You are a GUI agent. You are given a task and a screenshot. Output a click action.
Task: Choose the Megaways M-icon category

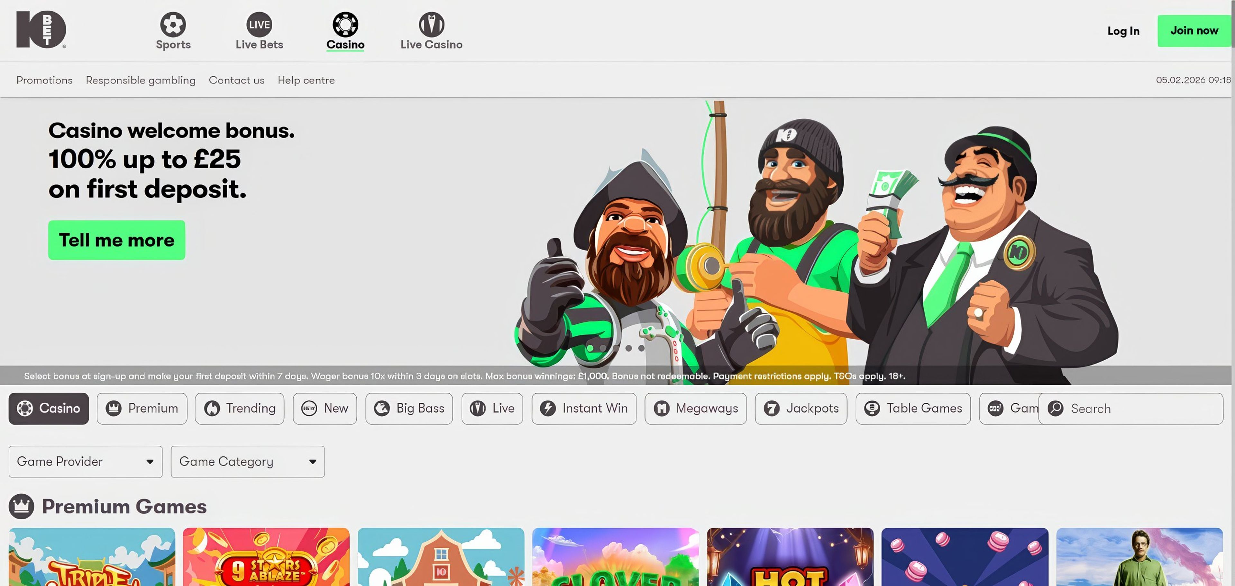(696, 408)
